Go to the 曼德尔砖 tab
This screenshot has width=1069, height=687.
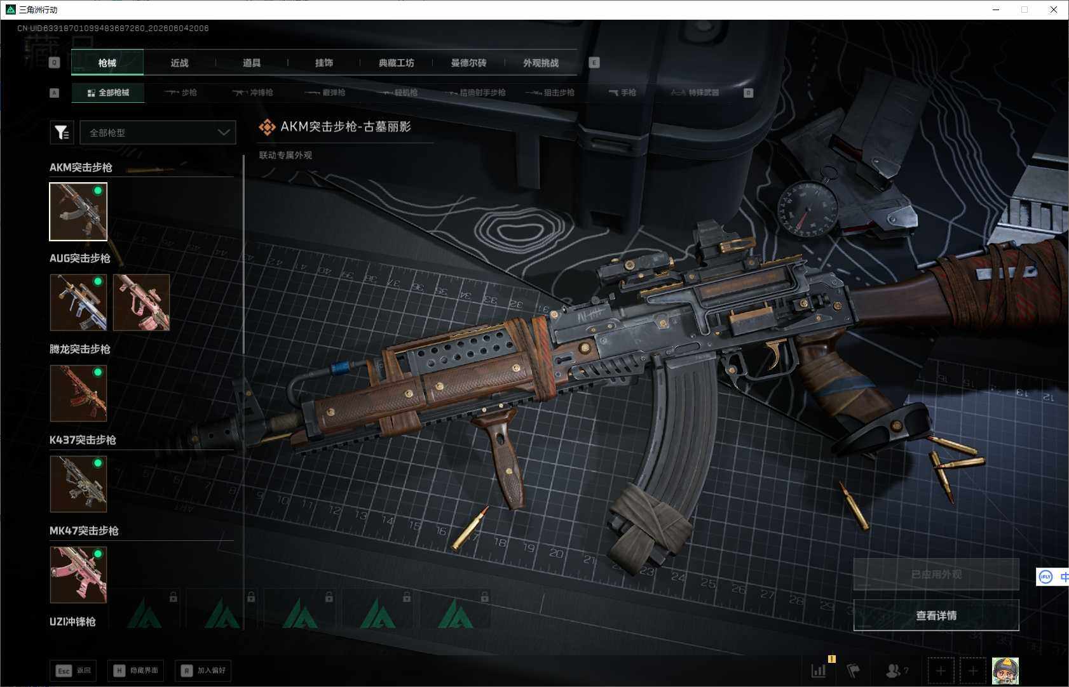point(468,62)
